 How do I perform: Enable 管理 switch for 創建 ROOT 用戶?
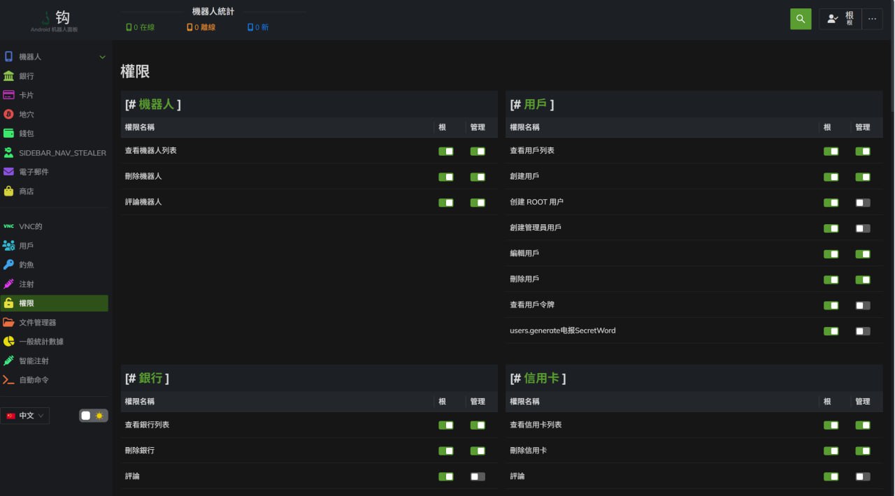pyautogui.click(x=863, y=203)
